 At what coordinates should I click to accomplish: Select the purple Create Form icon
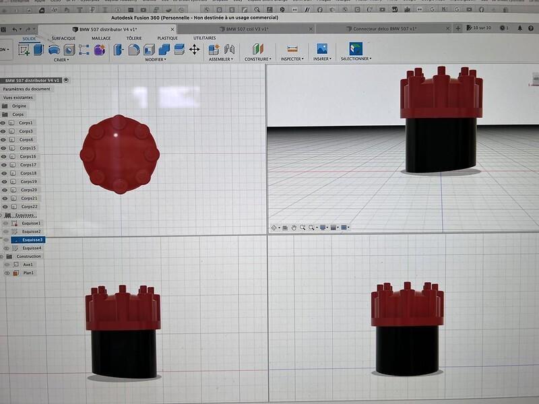point(100,50)
